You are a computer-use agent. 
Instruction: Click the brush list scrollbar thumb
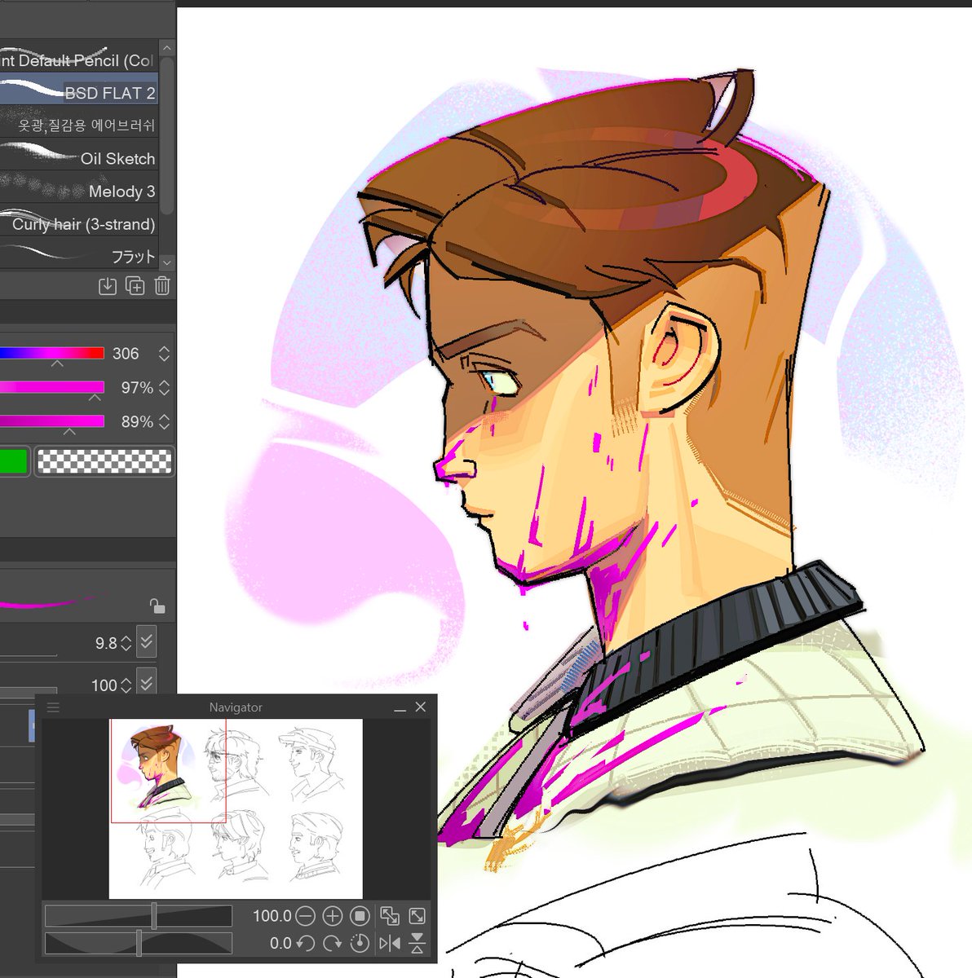click(x=167, y=134)
